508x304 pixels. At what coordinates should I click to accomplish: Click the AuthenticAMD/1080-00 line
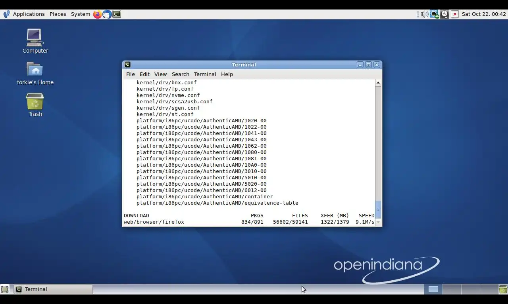[202, 152]
